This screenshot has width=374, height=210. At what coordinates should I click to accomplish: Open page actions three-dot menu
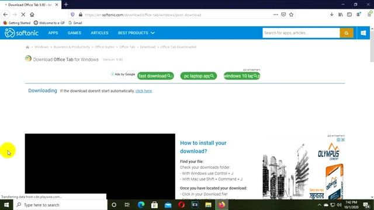(276, 15)
